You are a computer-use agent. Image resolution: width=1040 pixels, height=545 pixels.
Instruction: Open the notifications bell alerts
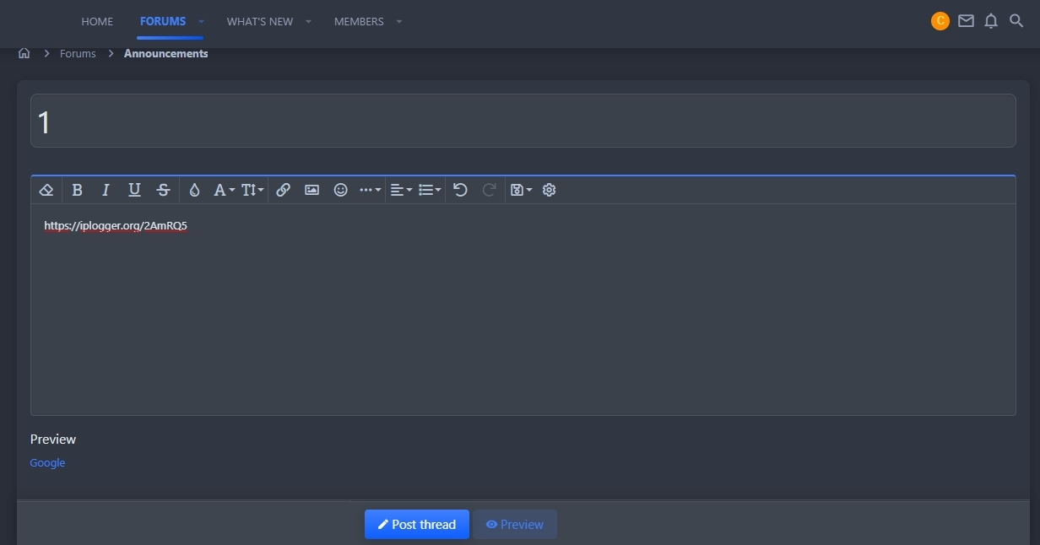991,21
